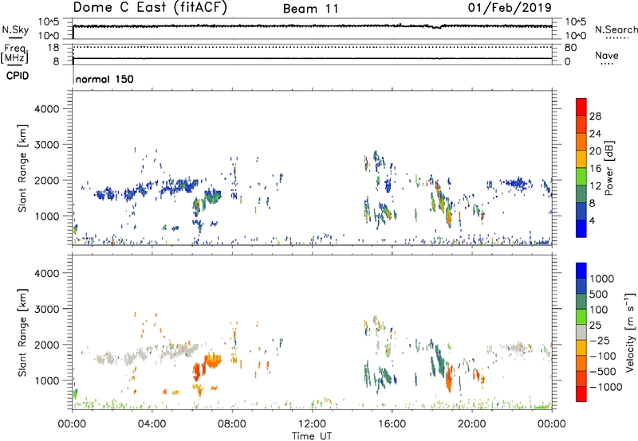Screen dimensions: 638x441
Task: Click the '12:00' time tick label
Action: (x=312, y=424)
